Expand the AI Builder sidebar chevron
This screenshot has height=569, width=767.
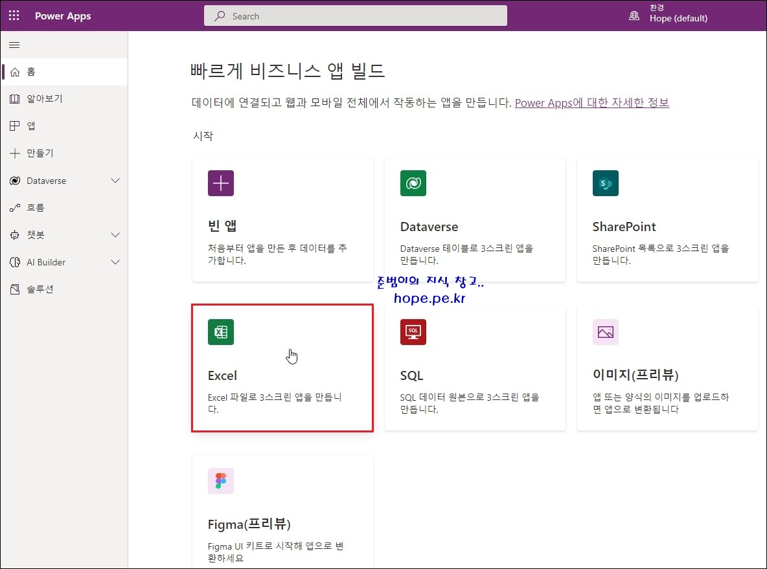click(x=115, y=262)
